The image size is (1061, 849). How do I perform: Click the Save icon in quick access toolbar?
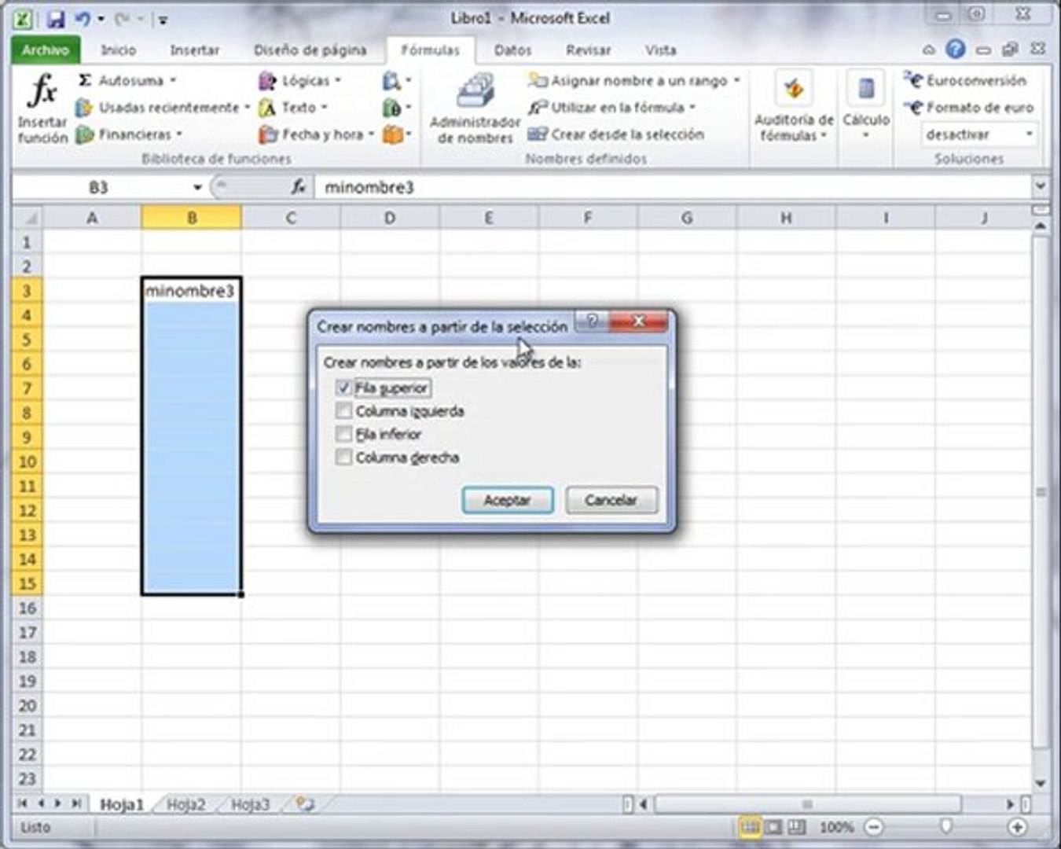tap(55, 18)
